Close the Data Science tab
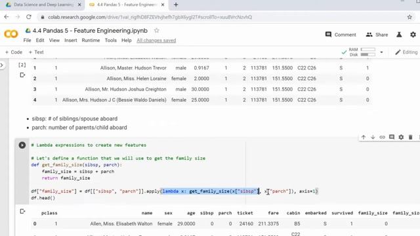Image resolution: width=420 pixels, height=236 pixels. [x=79, y=5]
